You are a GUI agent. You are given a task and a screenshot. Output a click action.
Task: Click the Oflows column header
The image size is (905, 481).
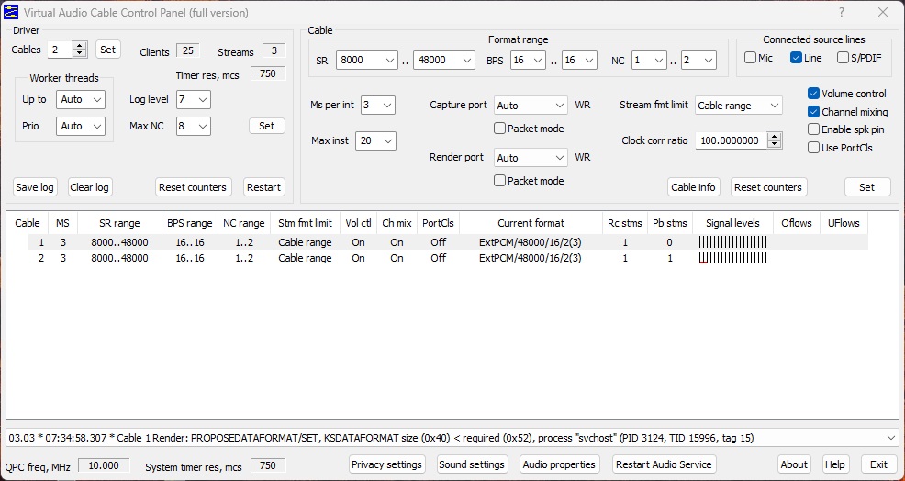(x=797, y=223)
